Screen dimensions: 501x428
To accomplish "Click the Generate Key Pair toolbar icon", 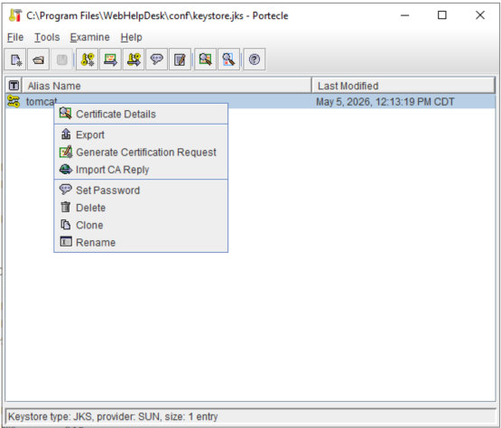I will pyautogui.click(x=88, y=60).
